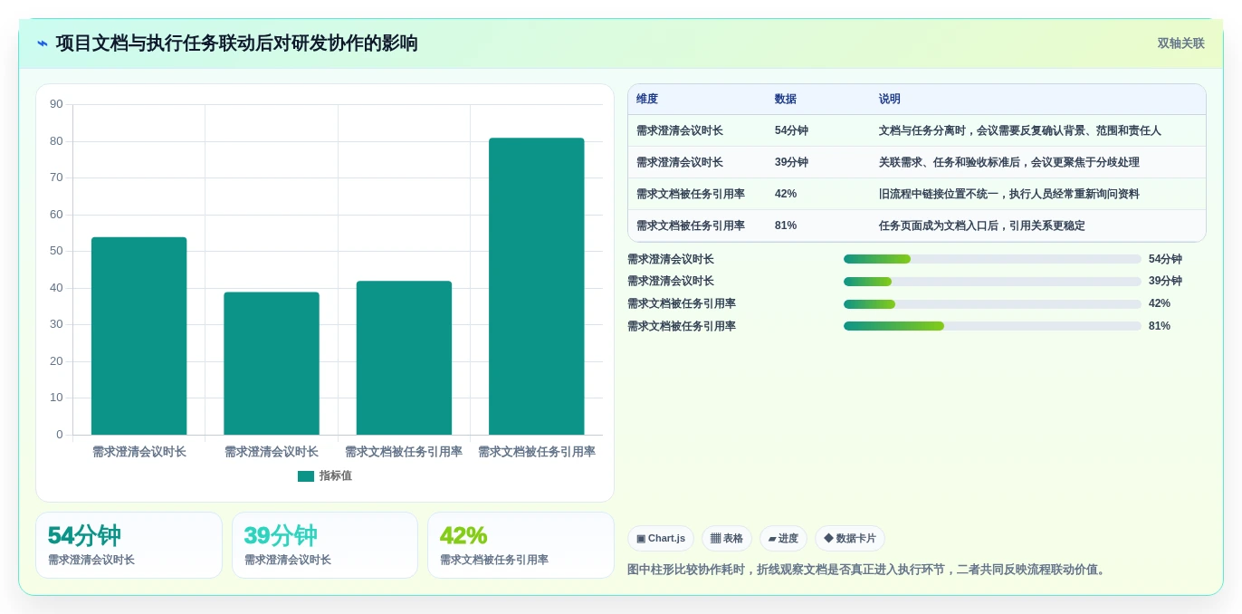This screenshot has width=1242, height=614.
Task: Open the 42% summary card
Action: point(521,545)
